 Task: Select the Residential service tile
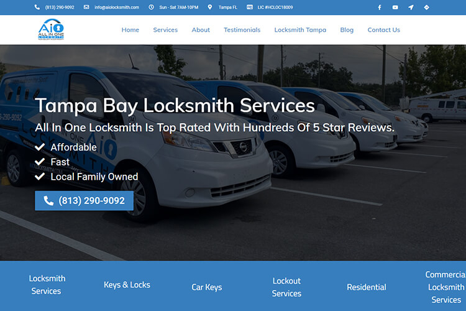click(367, 287)
